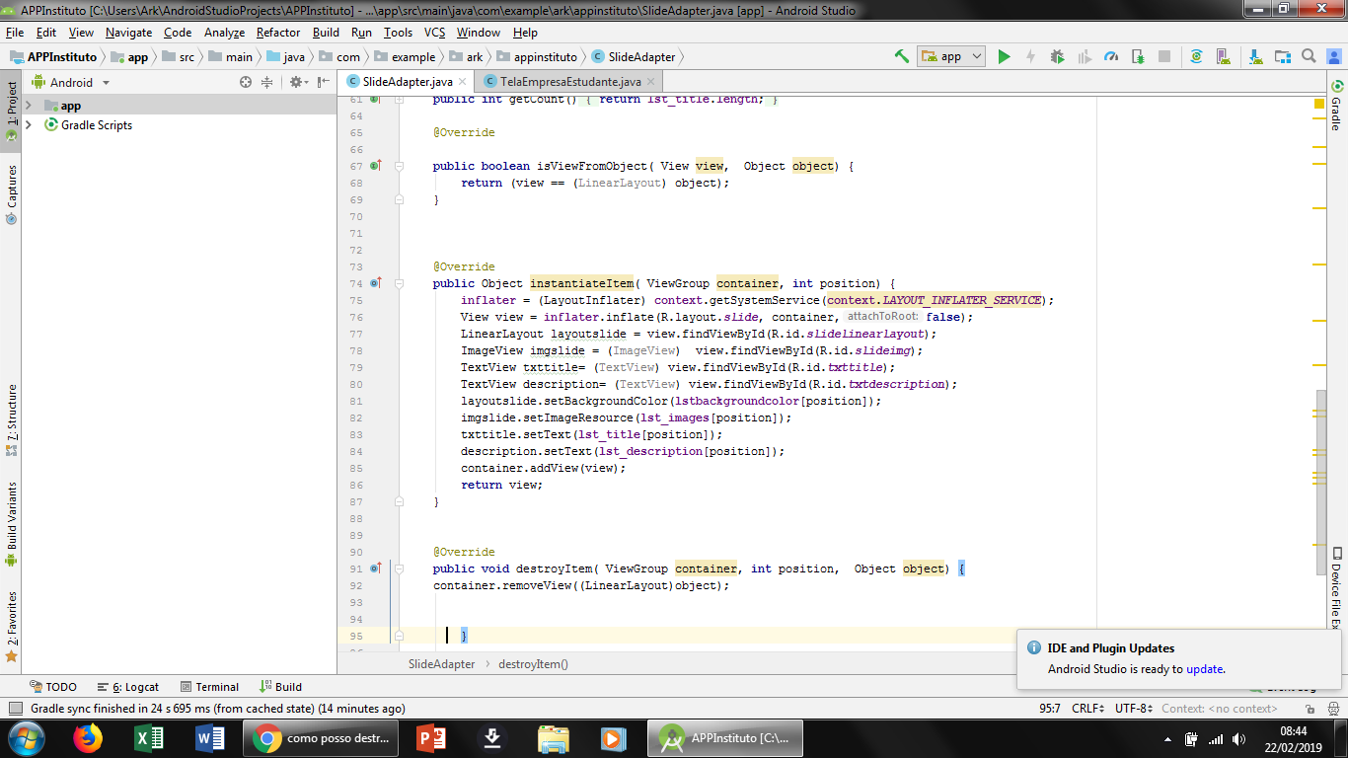Click the yellow inspection status square
Screen dimensions: 1348x758
(1319, 104)
